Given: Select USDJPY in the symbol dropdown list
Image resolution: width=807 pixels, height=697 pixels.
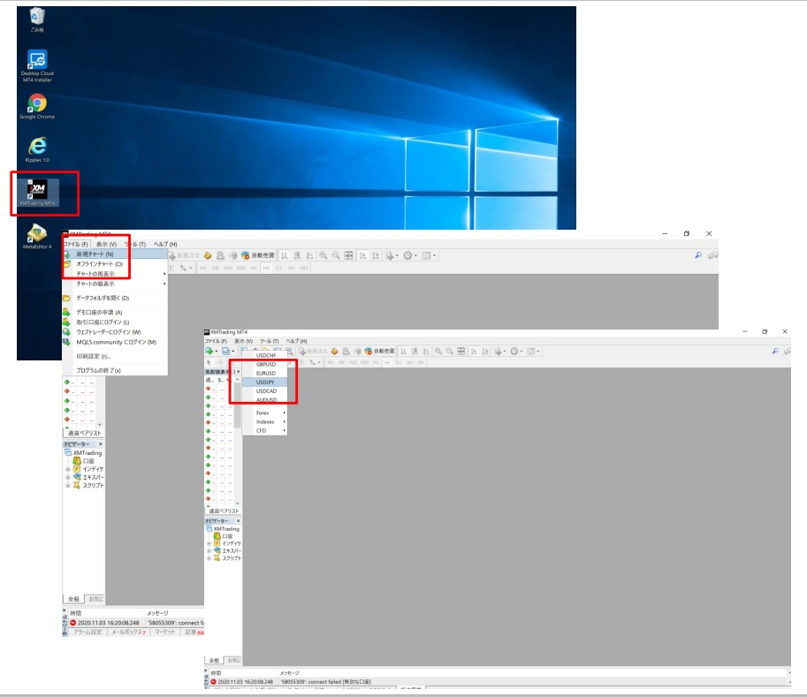Looking at the screenshot, I should (x=264, y=383).
